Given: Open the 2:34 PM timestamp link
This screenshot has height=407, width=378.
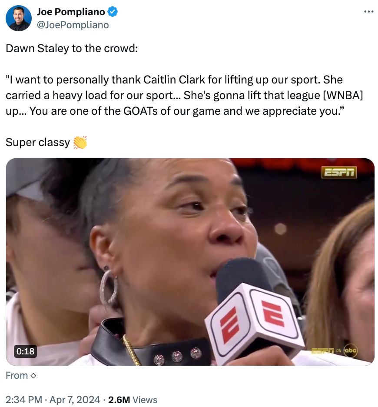Looking at the screenshot, I should pyautogui.click(x=24, y=400).
